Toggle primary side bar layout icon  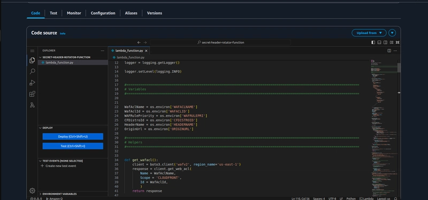click(x=373, y=43)
